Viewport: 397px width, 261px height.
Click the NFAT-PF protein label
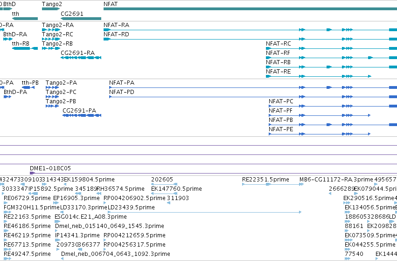pos(280,111)
